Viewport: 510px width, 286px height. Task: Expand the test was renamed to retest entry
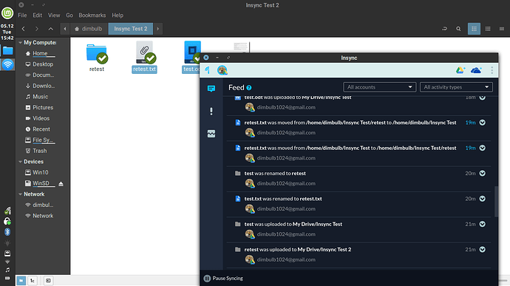483,173
